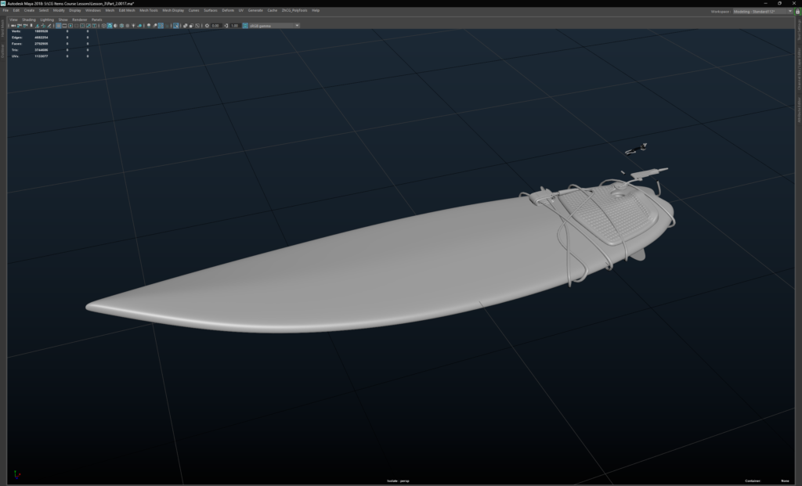Open the Shading panel menu
Screen dimensions: 802x486
[29, 20]
